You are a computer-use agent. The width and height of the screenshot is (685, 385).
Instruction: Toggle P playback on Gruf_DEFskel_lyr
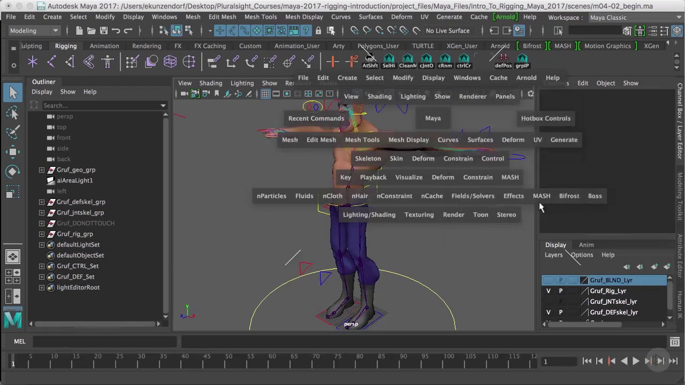[x=561, y=312]
